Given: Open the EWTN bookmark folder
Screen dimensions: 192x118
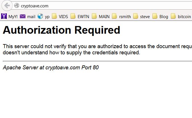Looking at the screenshot, I should [80, 16].
